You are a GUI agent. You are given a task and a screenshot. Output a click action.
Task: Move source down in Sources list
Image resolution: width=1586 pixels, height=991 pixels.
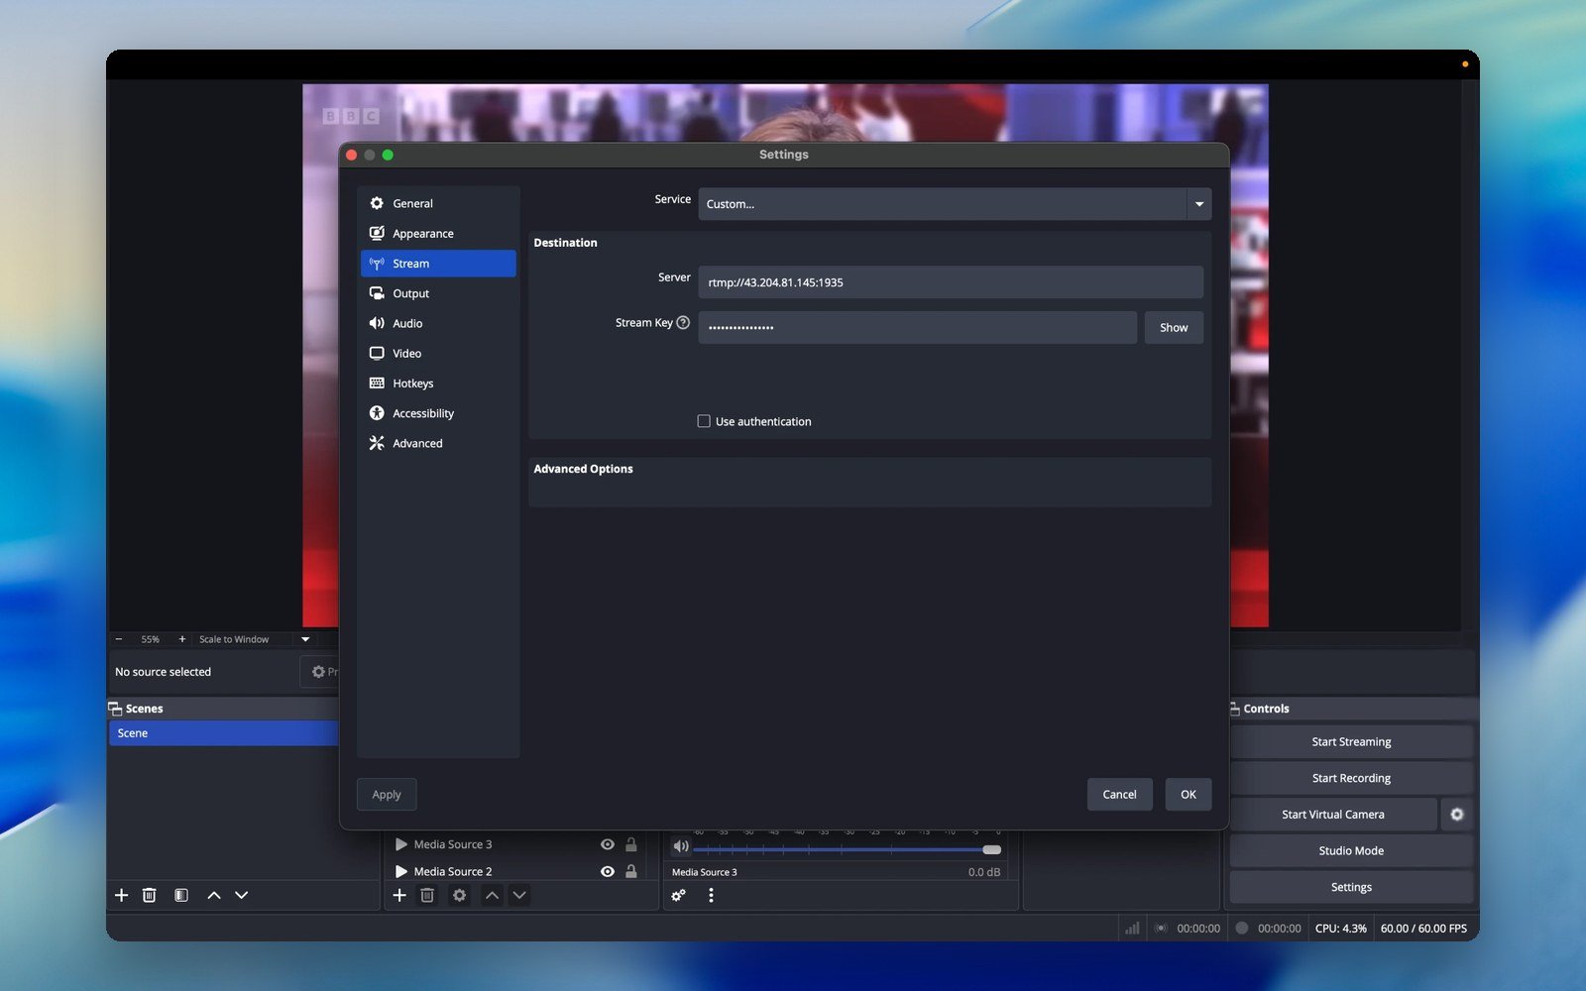pos(519,895)
